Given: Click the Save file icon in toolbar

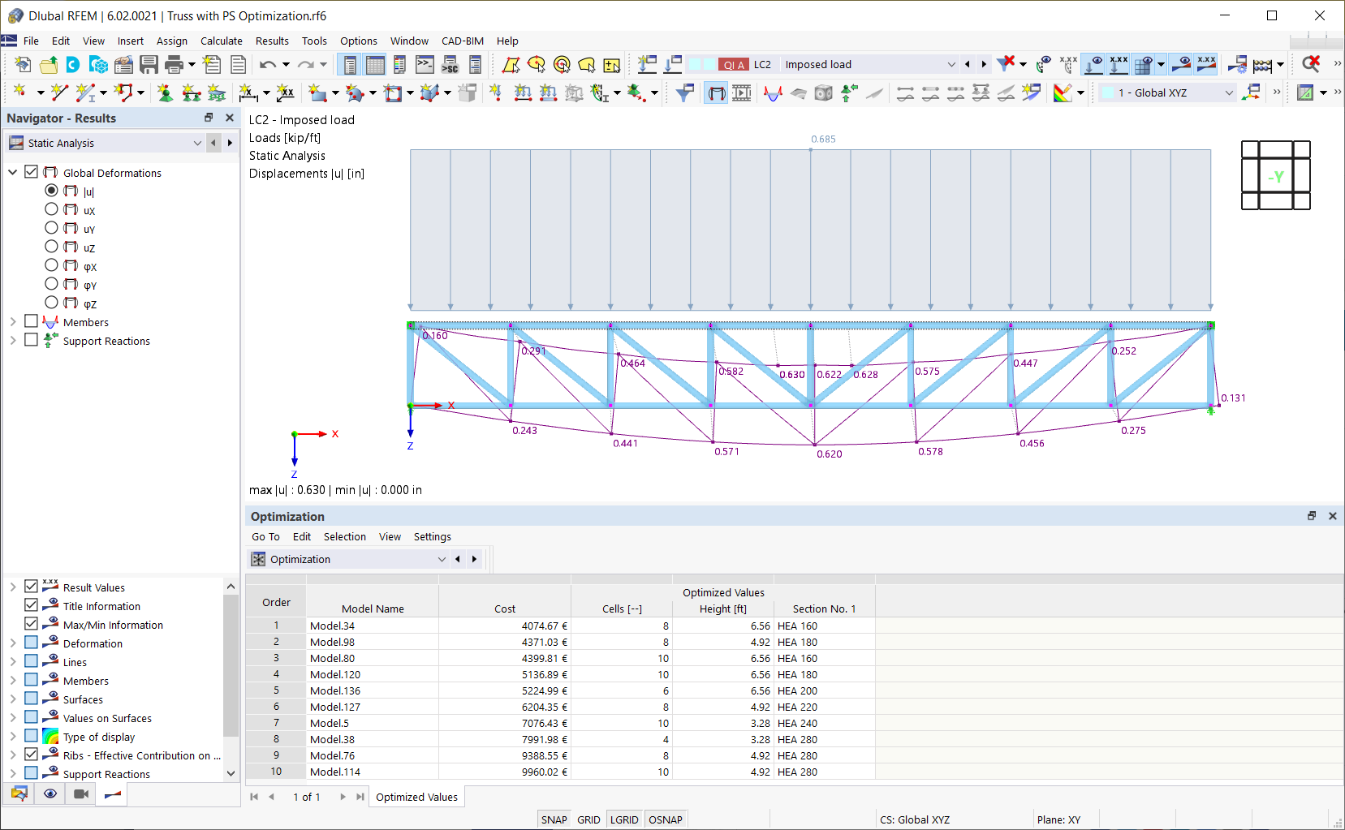Looking at the screenshot, I should [149, 65].
